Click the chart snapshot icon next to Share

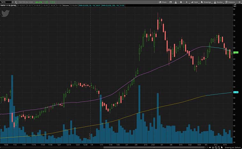pos(170,2)
